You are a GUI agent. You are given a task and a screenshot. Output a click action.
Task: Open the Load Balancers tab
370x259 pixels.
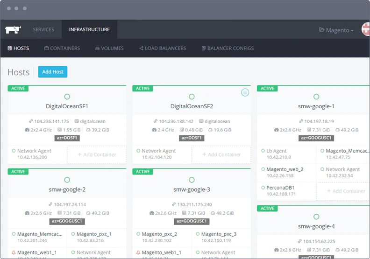(x=163, y=49)
